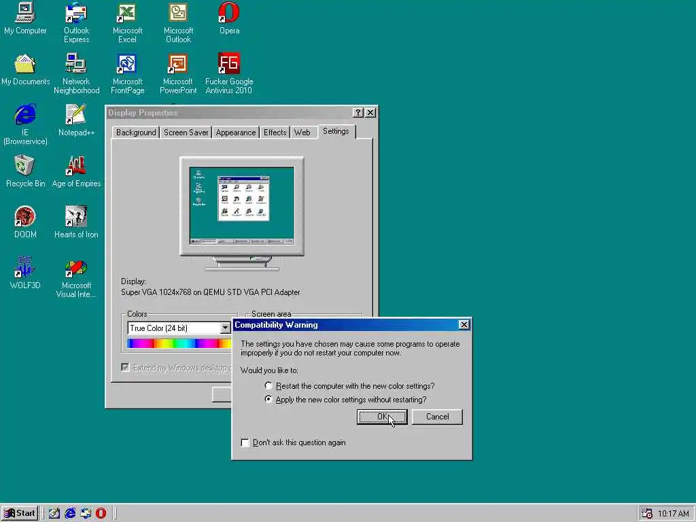The height and width of the screenshot is (522, 696).
Task: Confirm Compatibility Warning with OK
Action: coord(382,417)
